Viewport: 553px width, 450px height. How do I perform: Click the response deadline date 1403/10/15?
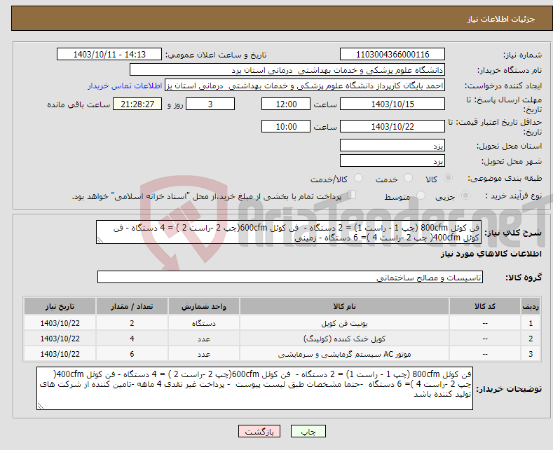(x=392, y=104)
